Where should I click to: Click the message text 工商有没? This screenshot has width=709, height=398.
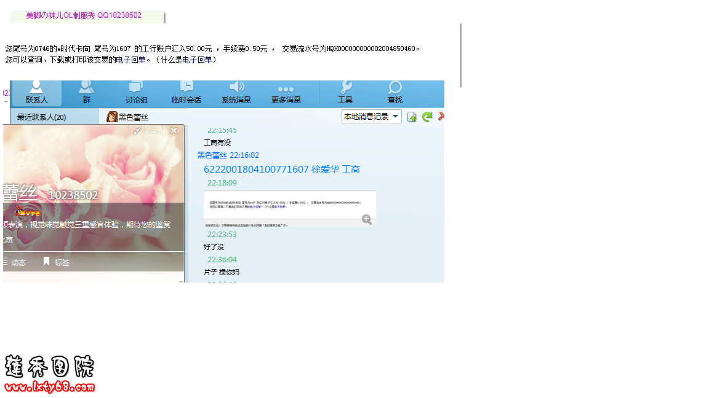[217, 142]
